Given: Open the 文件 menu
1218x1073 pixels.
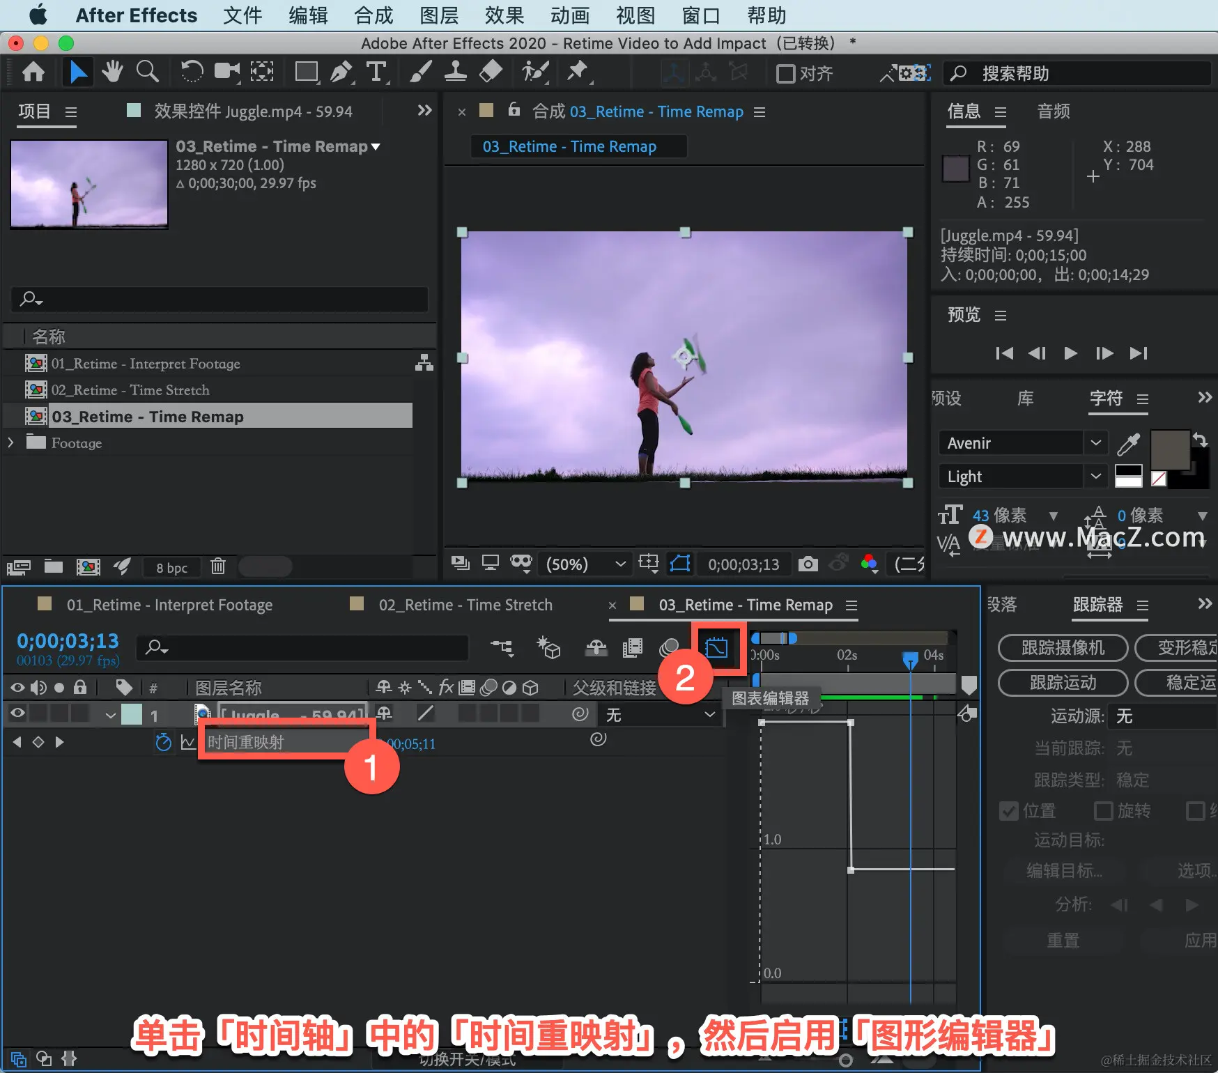Looking at the screenshot, I should point(242,15).
